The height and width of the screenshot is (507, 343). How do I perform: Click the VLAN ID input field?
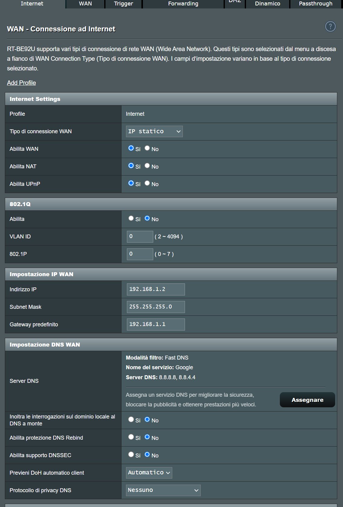(140, 237)
